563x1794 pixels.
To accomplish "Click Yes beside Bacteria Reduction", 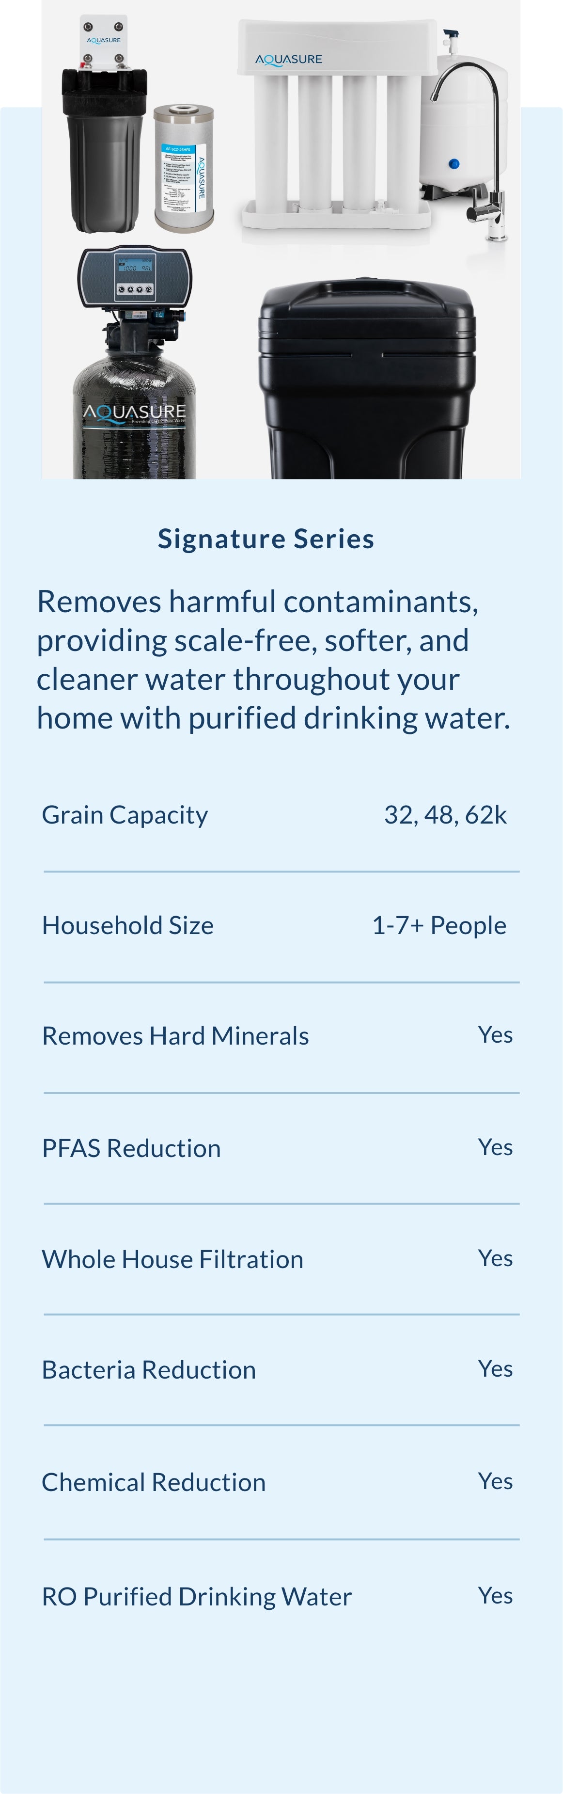I will 496,1368.
